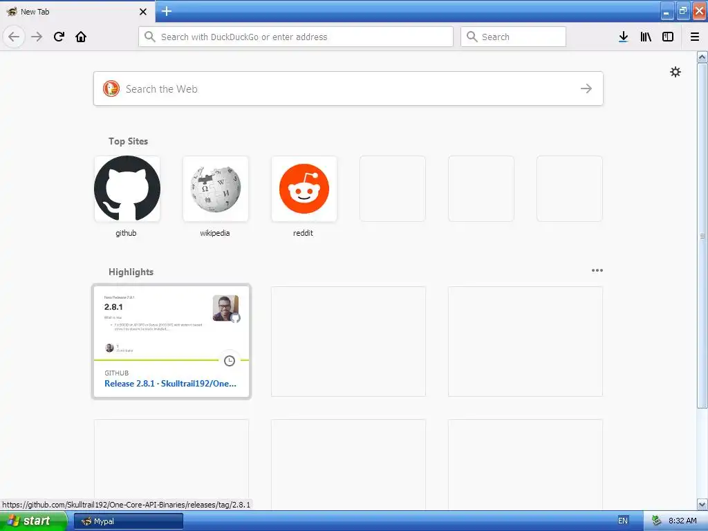
Task: Click the Release 2.8.1 Skulltrail192 link
Action: (x=170, y=383)
